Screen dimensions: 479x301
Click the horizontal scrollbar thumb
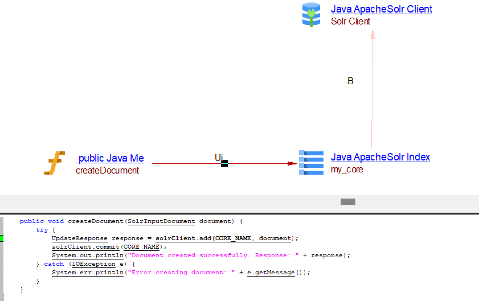(x=347, y=201)
